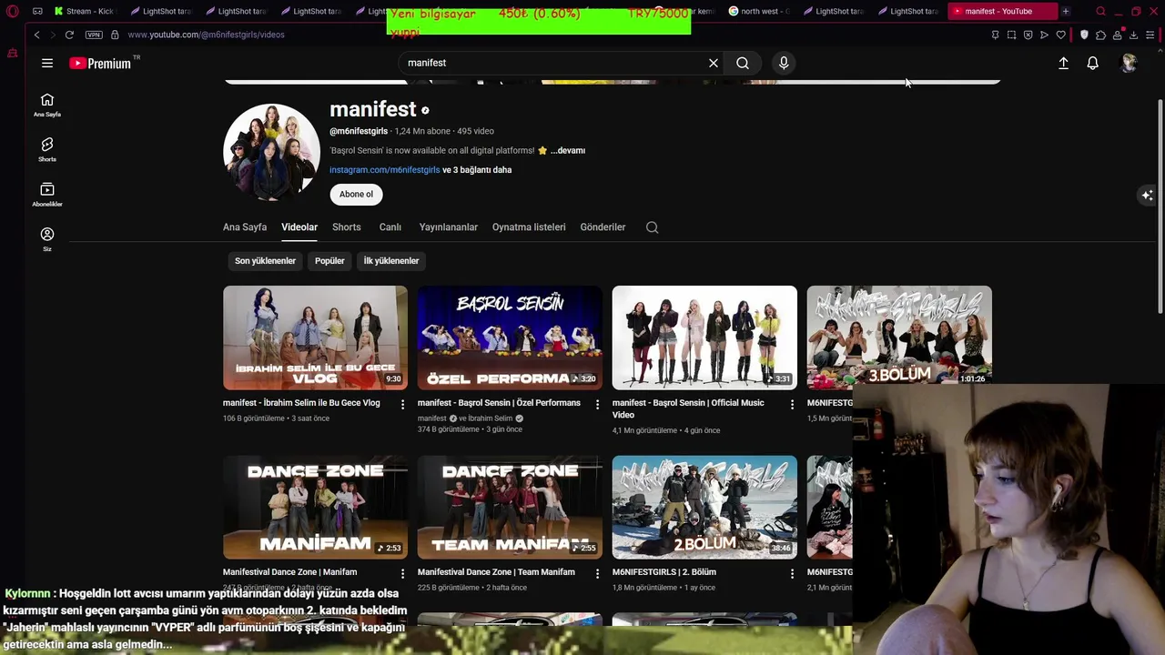Open 'Başrol Sensin | Official Music Video' title
1165x655 pixels.
tap(688, 408)
